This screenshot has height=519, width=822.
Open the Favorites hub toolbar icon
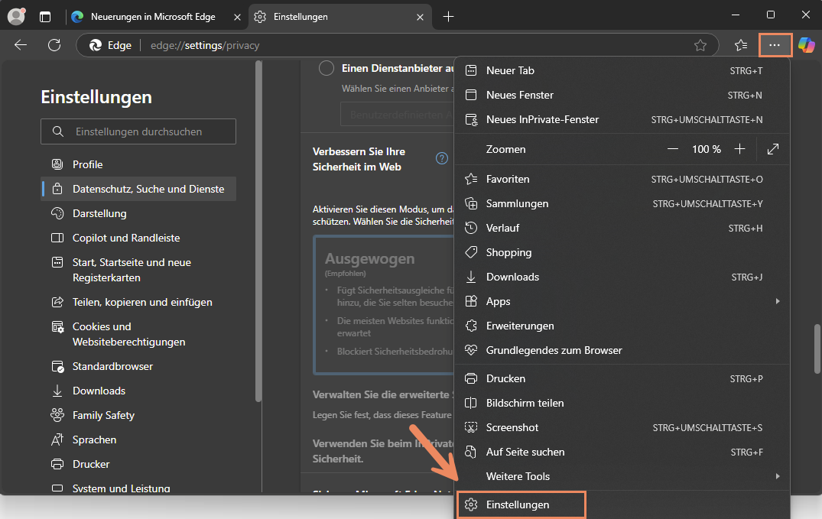tap(741, 46)
